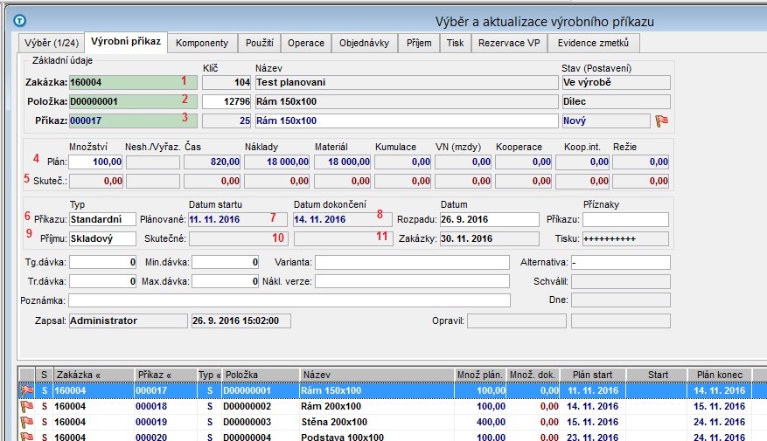
Task: Click the Klíč field with value 12796
Action: (227, 101)
